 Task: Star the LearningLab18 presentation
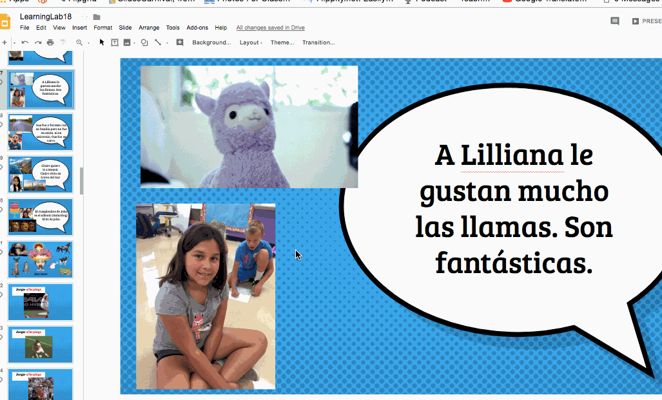tap(84, 17)
